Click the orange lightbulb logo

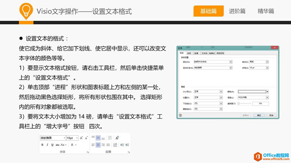(26, 11)
